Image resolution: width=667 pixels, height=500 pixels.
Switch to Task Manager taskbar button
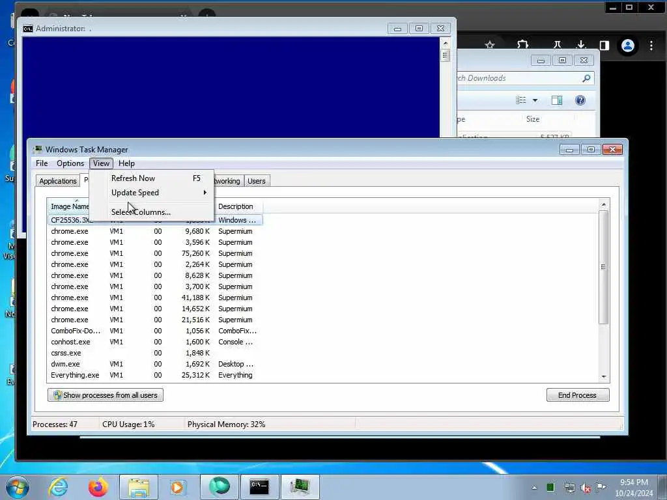(x=300, y=487)
